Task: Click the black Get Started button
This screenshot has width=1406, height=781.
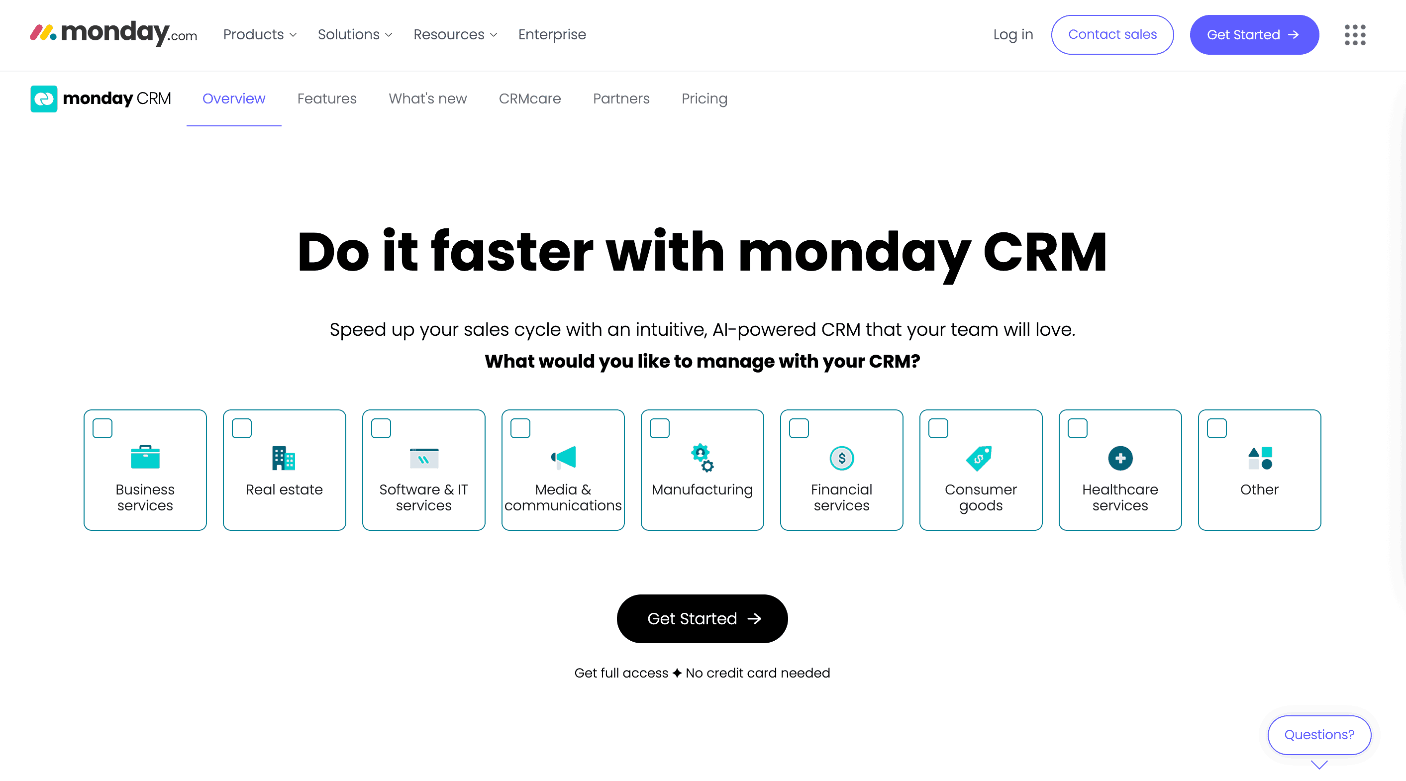Action: [702, 618]
